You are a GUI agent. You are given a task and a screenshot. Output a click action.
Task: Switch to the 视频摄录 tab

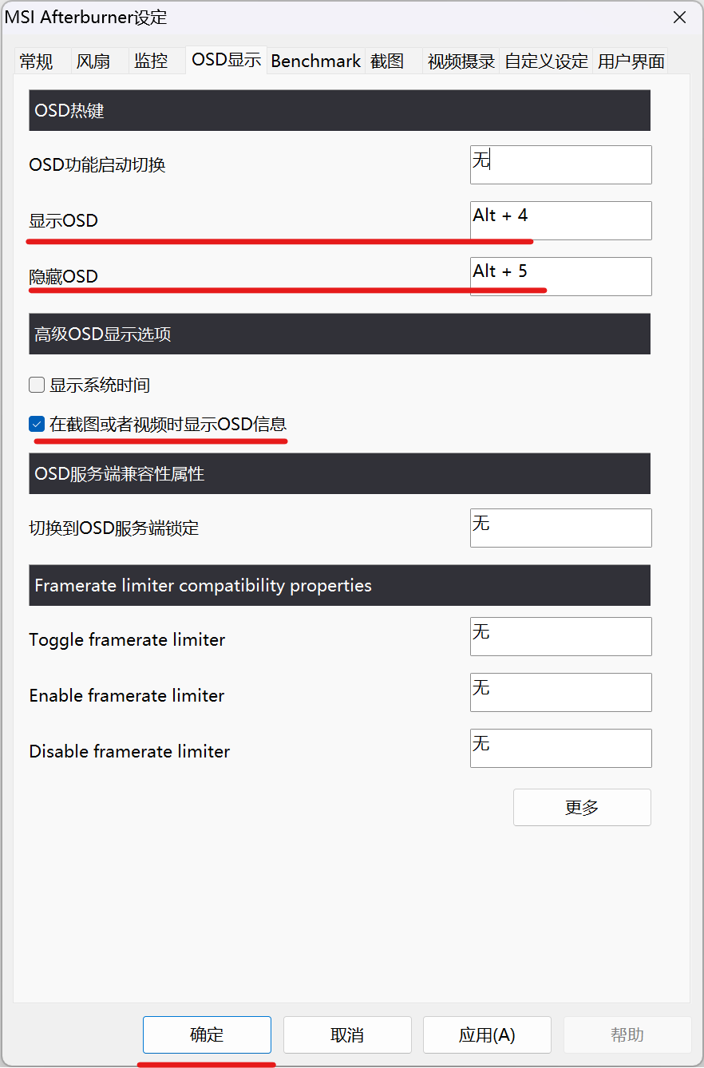click(x=461, y=61)
